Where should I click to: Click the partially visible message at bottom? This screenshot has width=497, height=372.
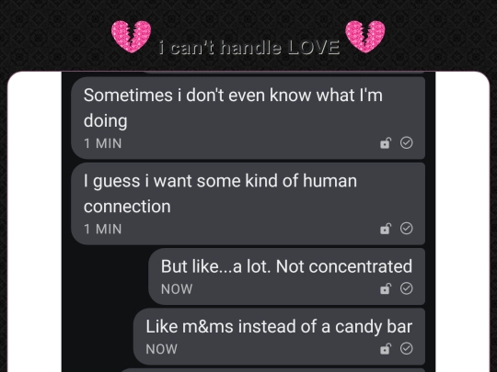click(272, 370)
